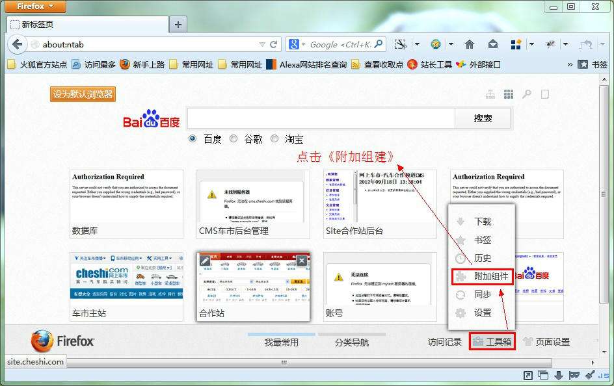Click into the Baidu search text field
The width and height of the screenshot is (614, 386).
pyautogui.click(x=321, y=118)
